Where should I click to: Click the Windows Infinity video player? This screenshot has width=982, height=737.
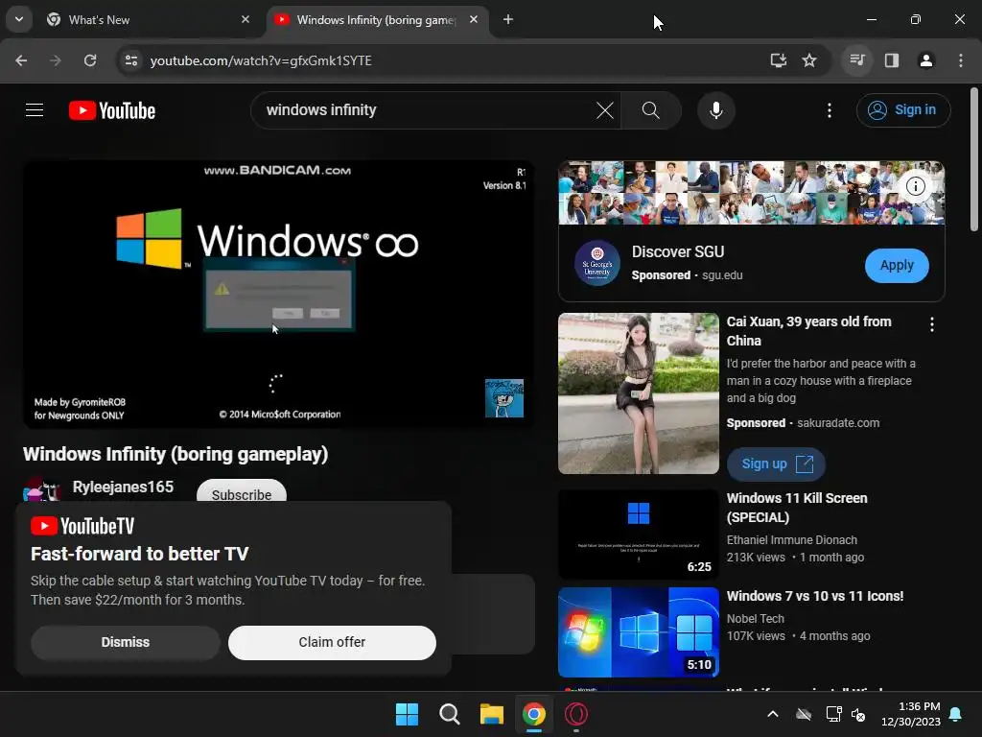coord(279,295)
